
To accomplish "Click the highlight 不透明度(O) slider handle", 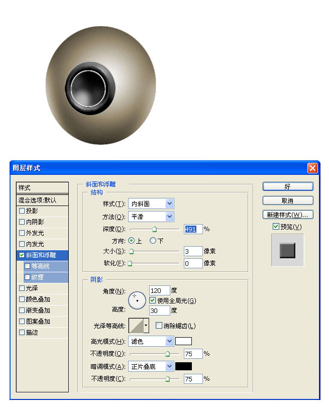I will (x=167, y=354).
